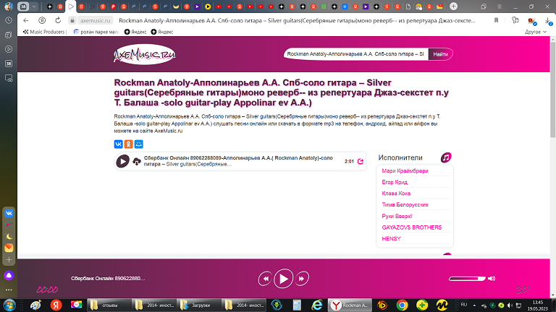Open отзывы folder in taskbar

tap(109, 305)
